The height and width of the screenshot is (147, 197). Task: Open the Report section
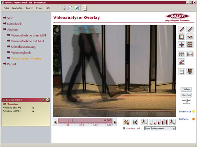pos(11,64)
